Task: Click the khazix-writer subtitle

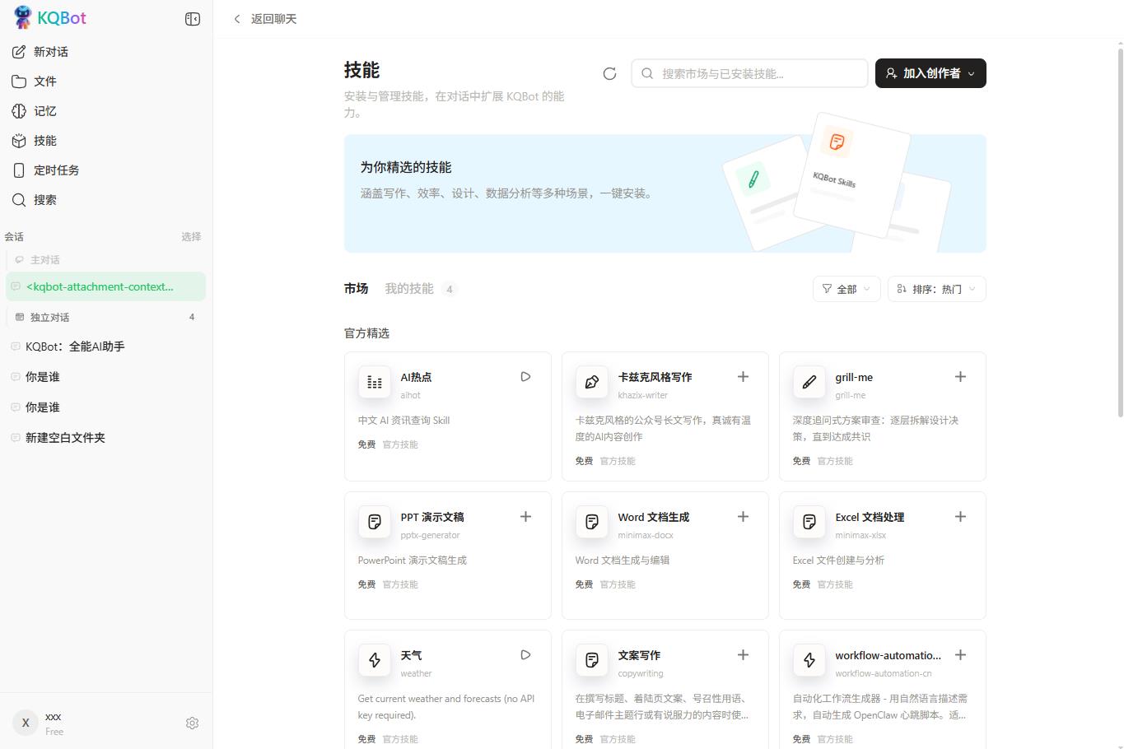Action: click(643, 395)
